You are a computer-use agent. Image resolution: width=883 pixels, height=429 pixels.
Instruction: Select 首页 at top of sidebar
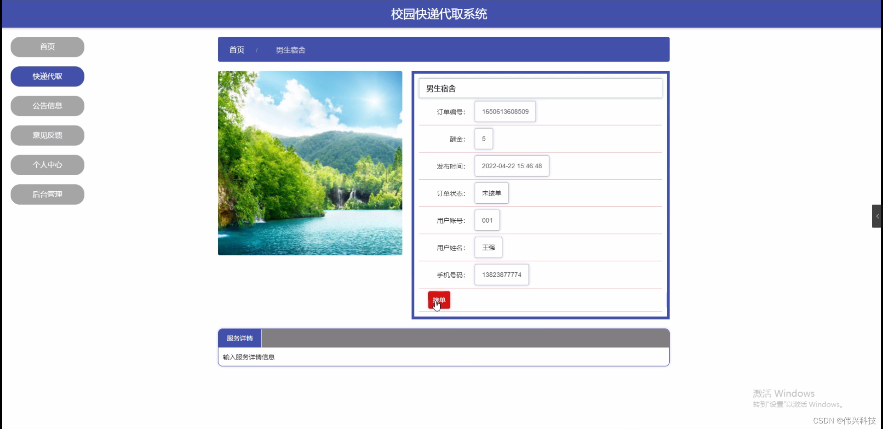(47, 46)
